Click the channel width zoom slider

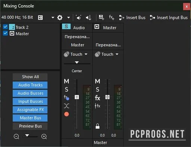[30, 136]
